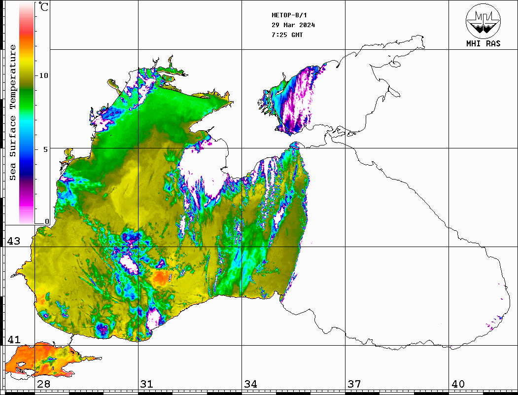Image resolution: width=518 pixels, height=395 pixels.
Task: Click the 10 tick on temperature scale
Action: (x=43, y=75)
